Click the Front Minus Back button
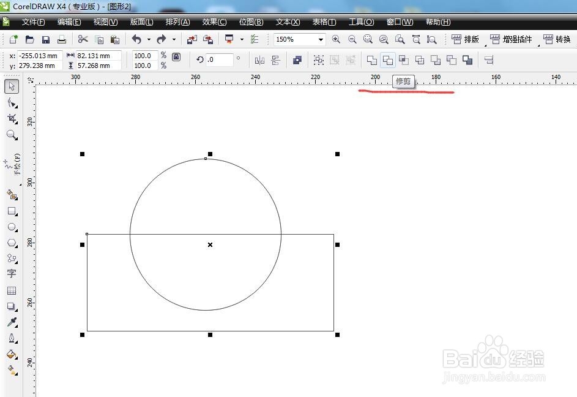This screenshot has height=397, width=577. 436,59
